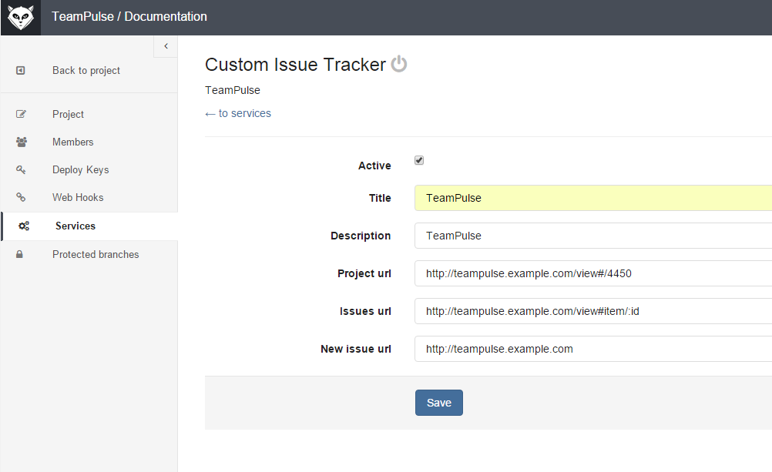Click the New issue url label

(356, 349)
